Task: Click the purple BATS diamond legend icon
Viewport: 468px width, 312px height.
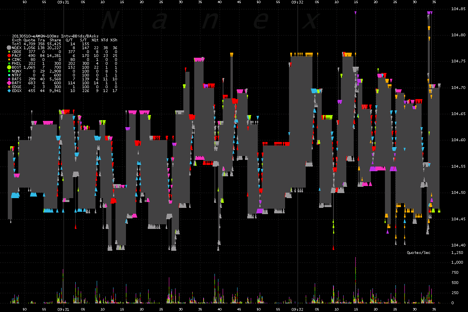Action: 9,79
